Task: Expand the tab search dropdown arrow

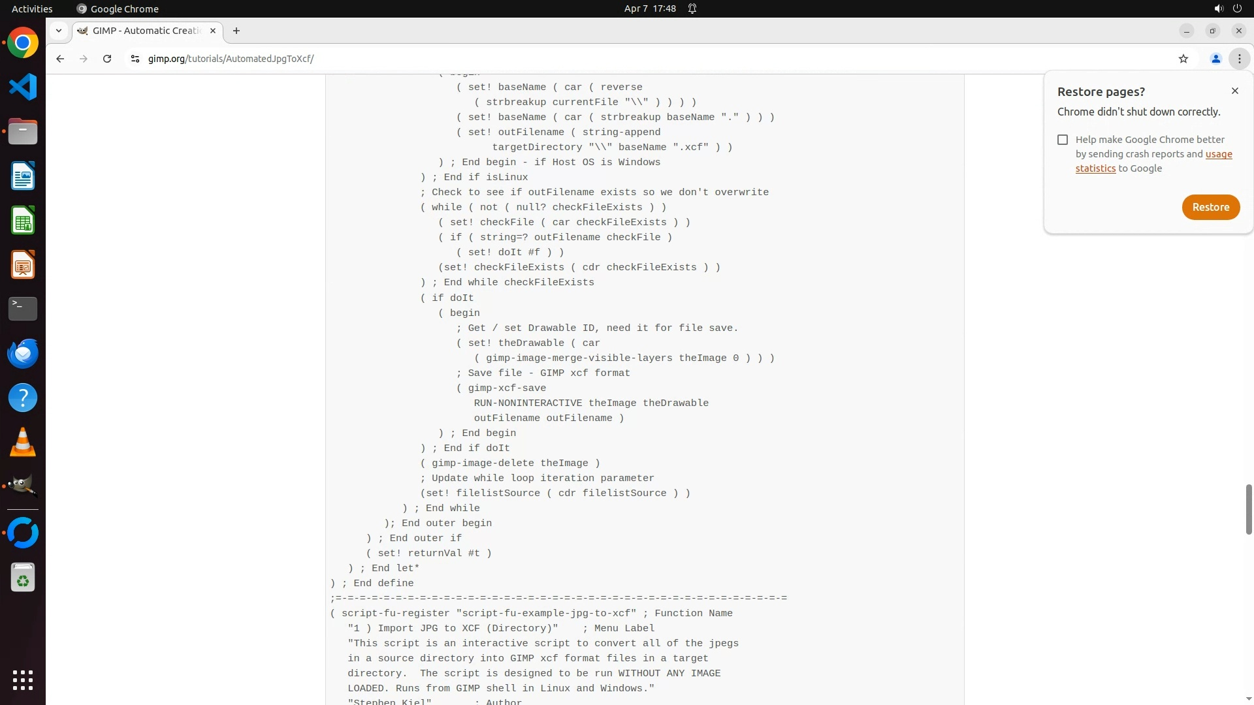Action: click(x=59, y=31)
